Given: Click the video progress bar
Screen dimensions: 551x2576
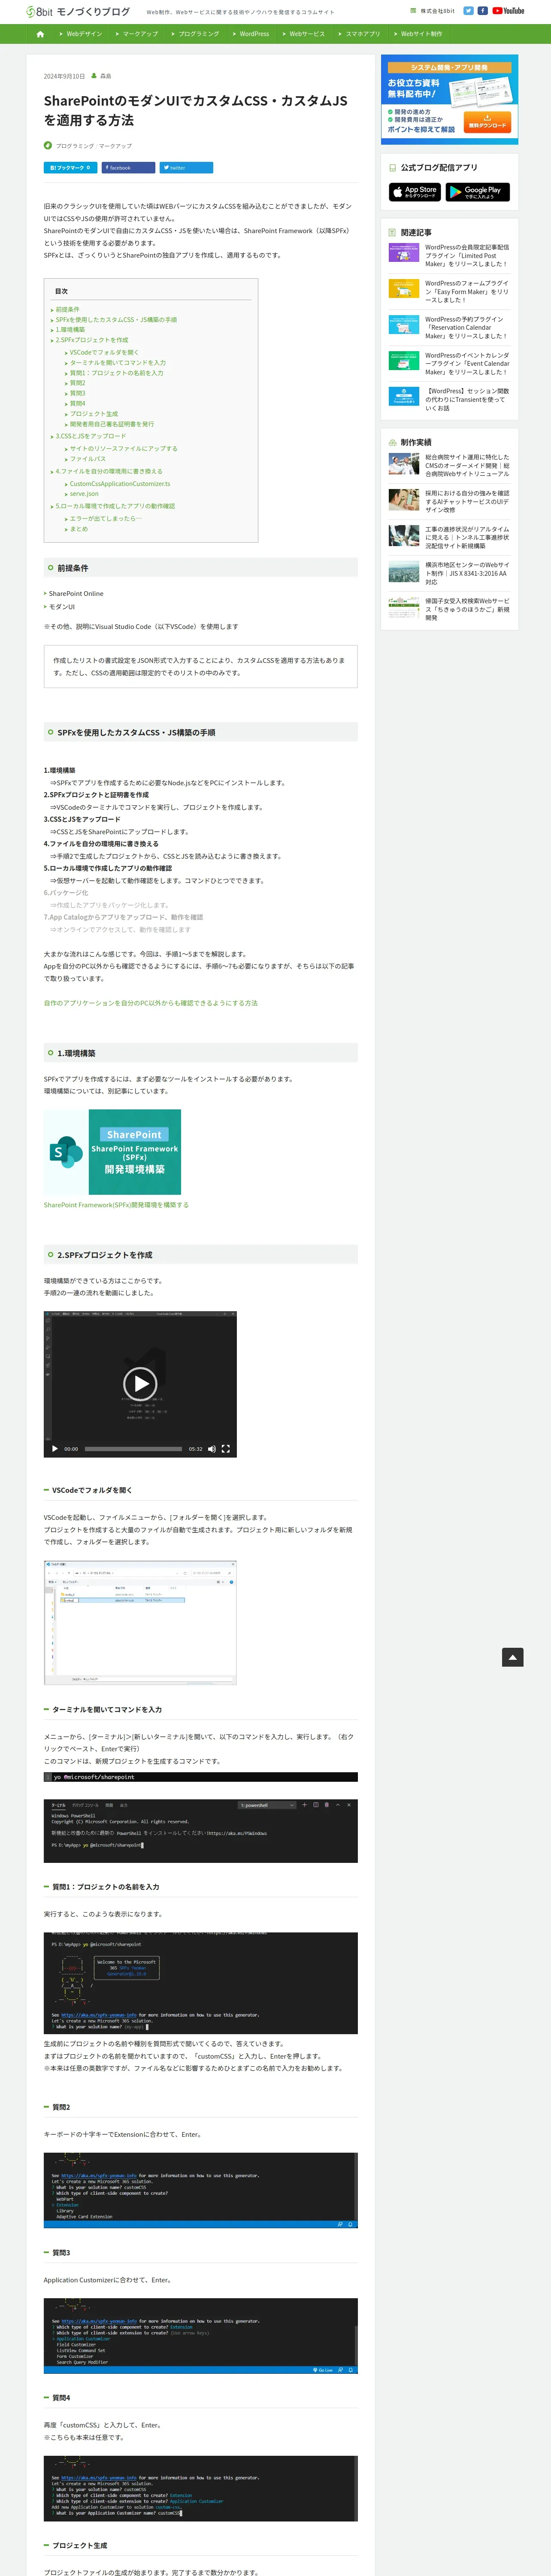Looking at the screenshot, I should click(x=133, y=1448).
